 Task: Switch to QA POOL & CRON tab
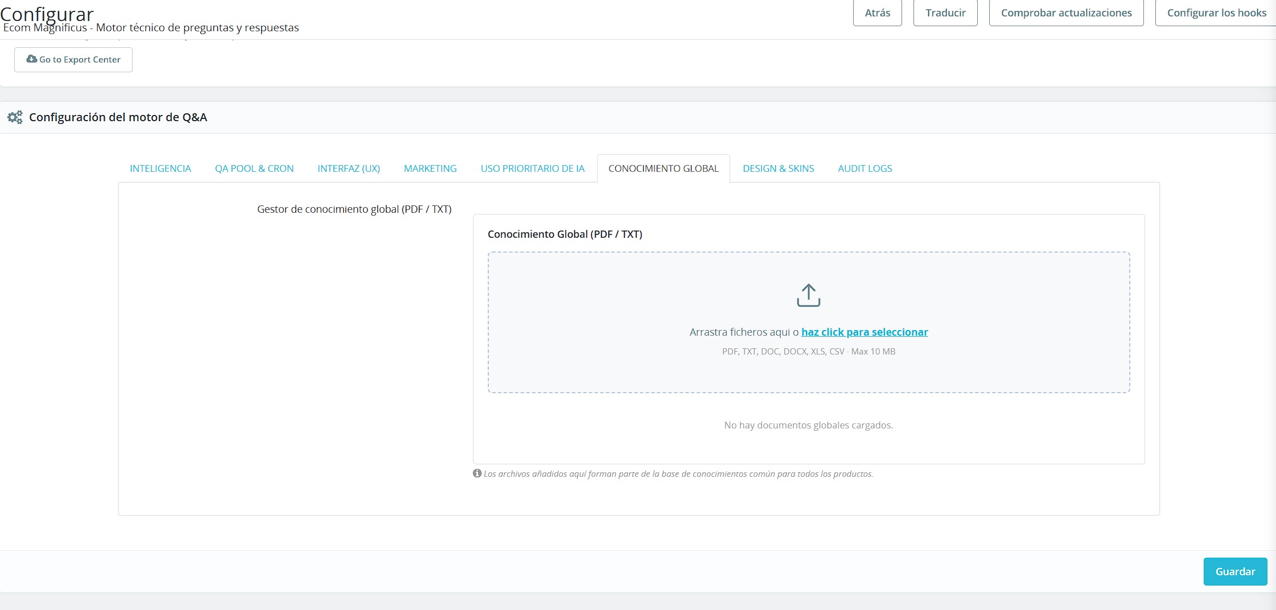coord(254,168)
